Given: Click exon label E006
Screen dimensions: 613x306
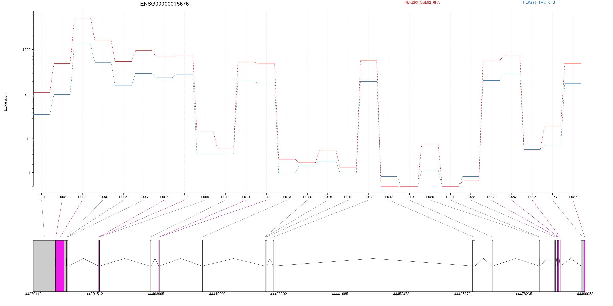Looking at the screenshot, I should point(144,197).
